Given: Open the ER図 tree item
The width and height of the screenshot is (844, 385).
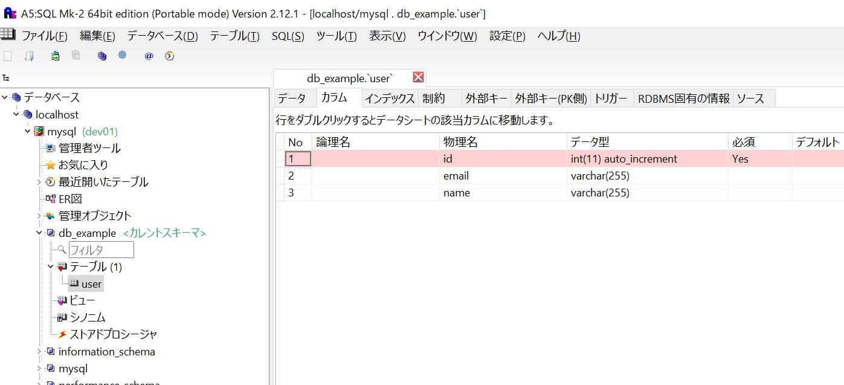Looking at the screenshot, I should pos(69,199).
